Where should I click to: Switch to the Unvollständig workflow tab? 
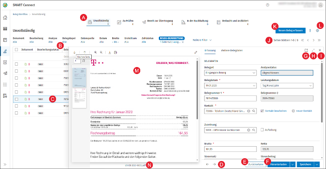(98, 22)
